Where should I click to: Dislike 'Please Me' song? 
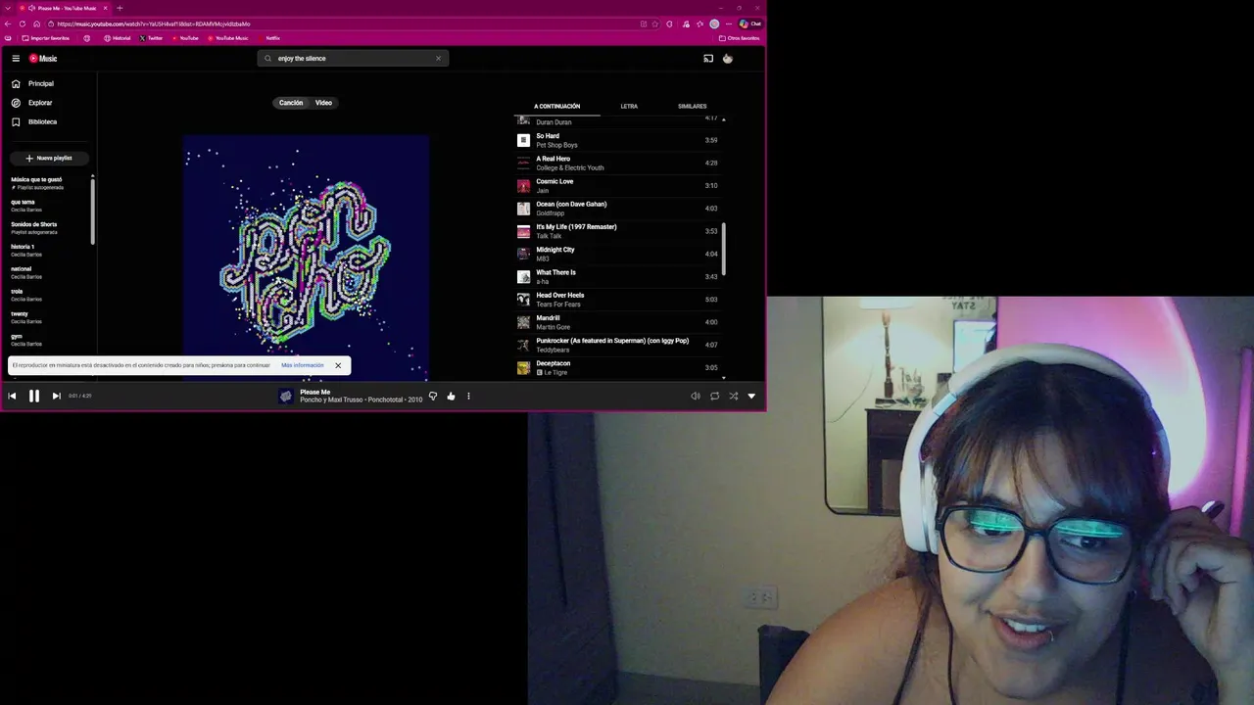tap(433, 396)
